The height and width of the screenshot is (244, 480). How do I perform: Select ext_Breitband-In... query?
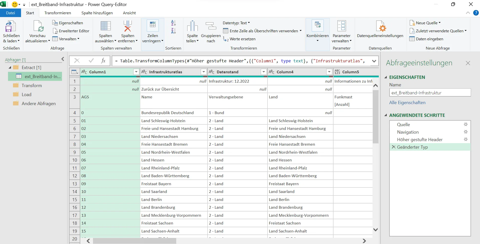[35, 76]
